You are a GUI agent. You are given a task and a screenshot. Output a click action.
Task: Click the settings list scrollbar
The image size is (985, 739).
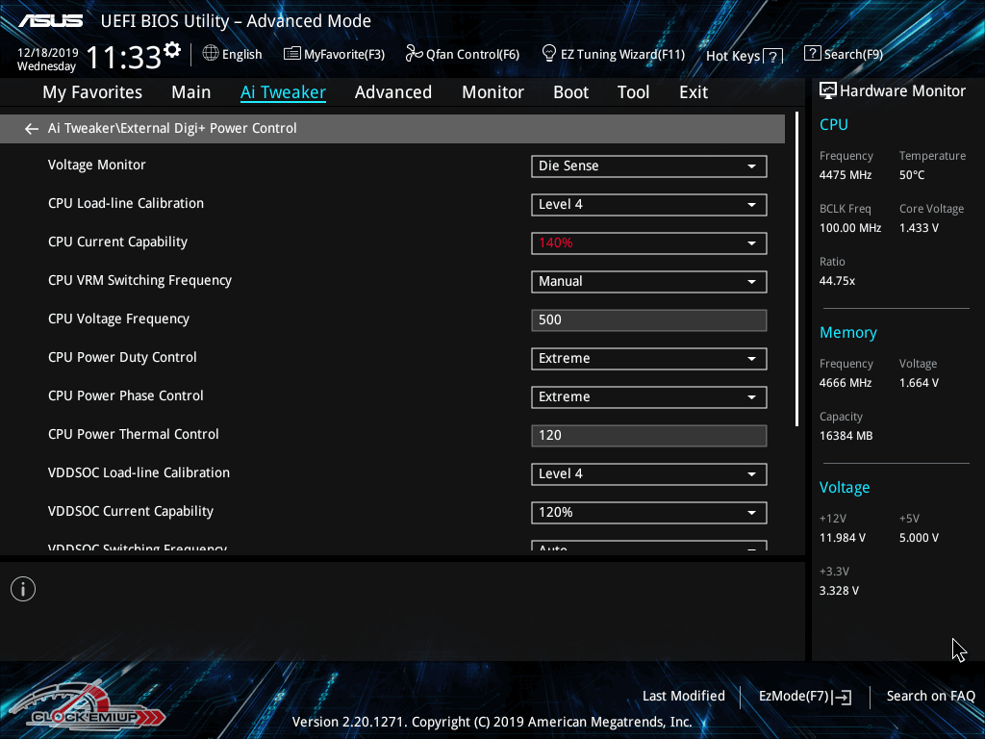[796, 269]
